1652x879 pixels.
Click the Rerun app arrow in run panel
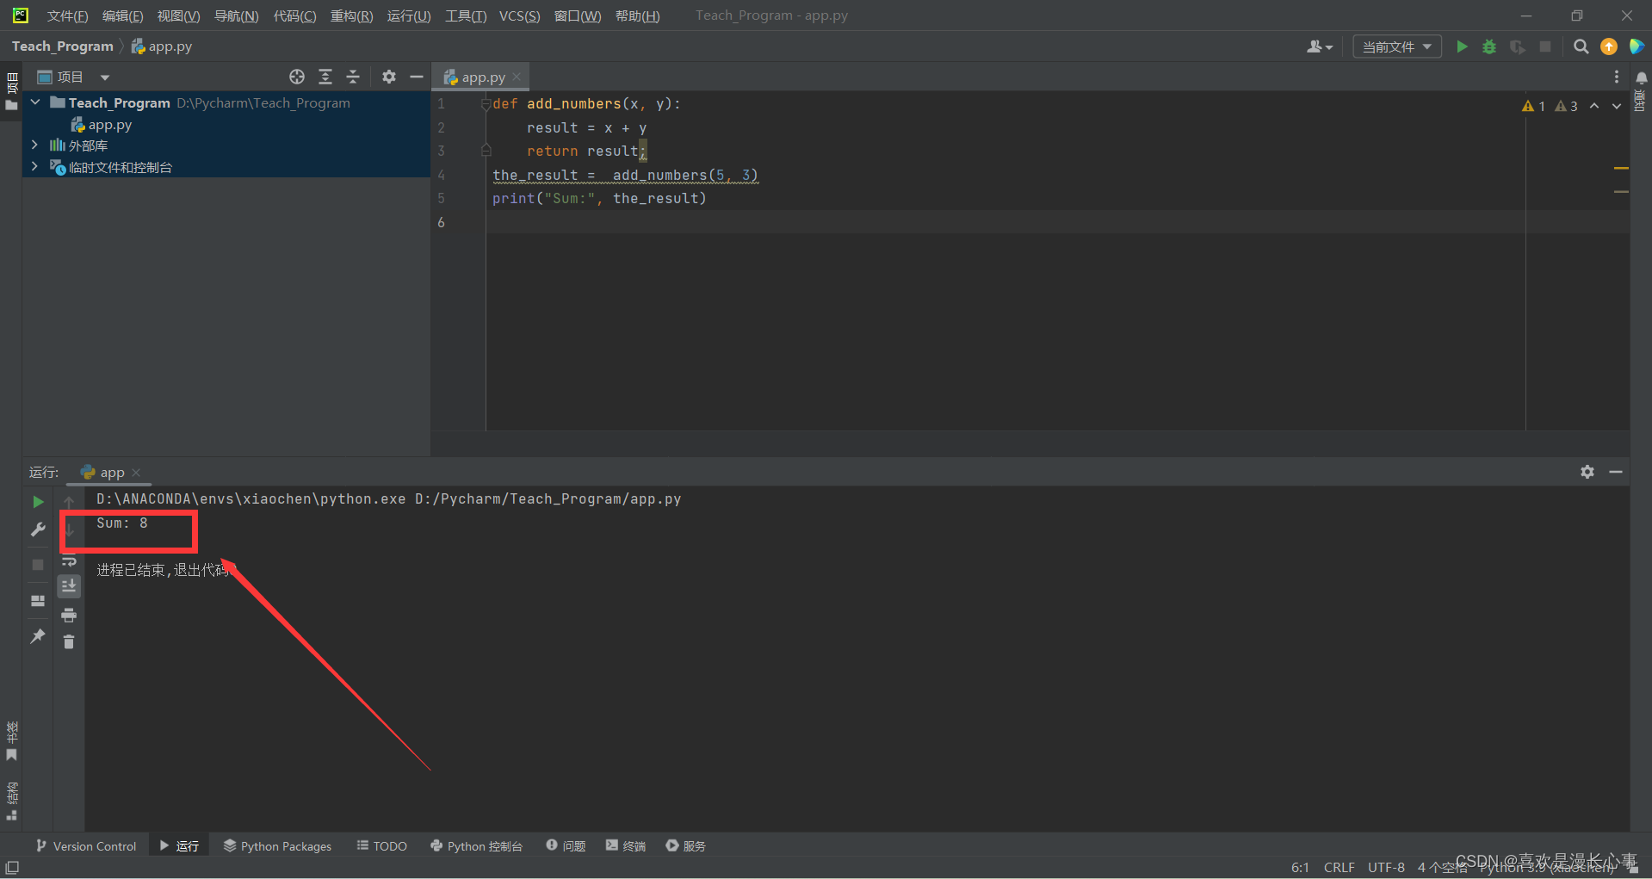(37, 501)
